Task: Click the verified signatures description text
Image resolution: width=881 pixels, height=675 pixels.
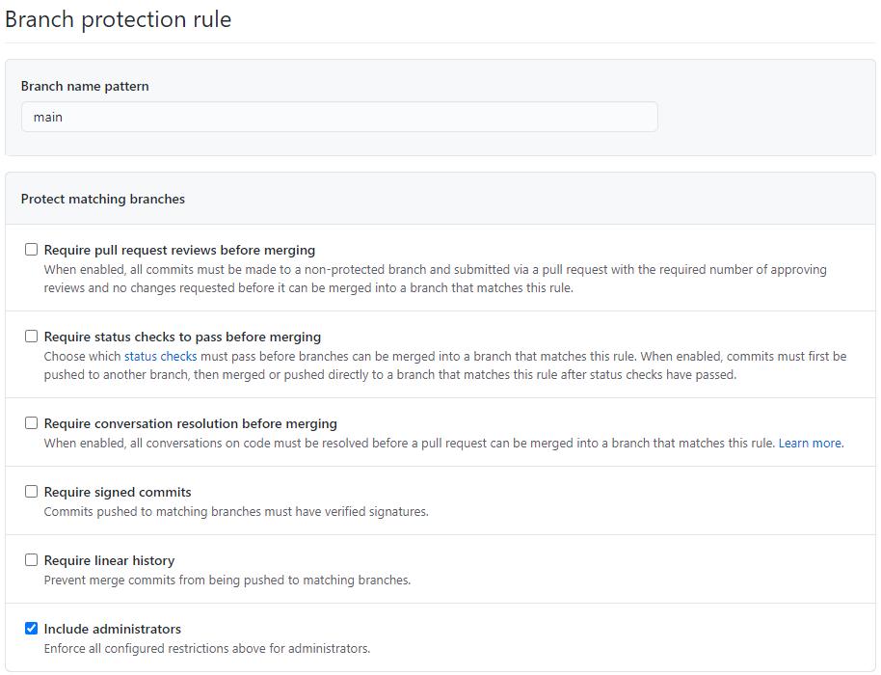Action: pos(236,511)
